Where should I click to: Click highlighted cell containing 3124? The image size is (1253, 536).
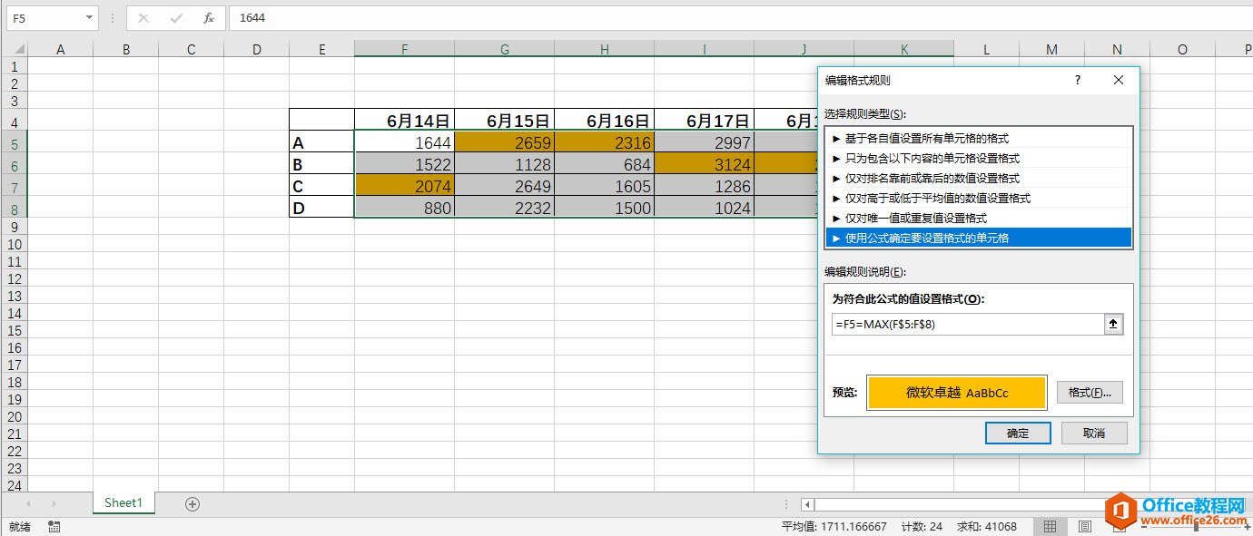click(x=705, y=164)
